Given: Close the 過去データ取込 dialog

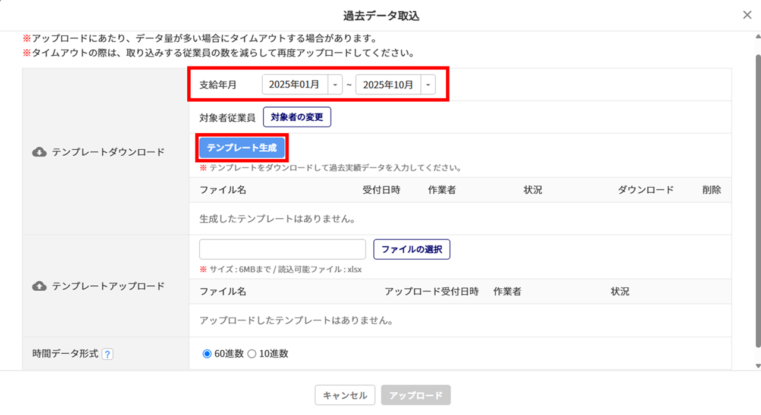Looking at the screenshot, I should click(x=747, y=15).
